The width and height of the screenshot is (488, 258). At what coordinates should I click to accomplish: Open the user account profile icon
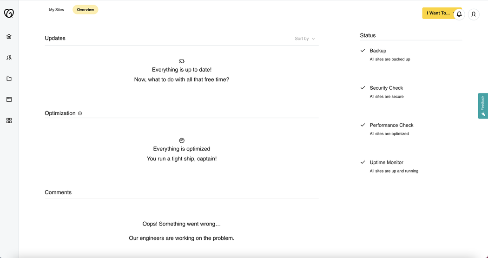click(x=474, y=14)
